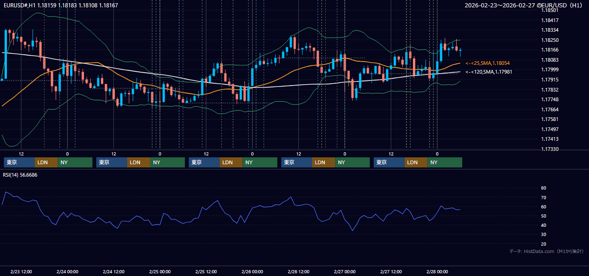This screenshot has width=589, height=276.
Task: Click RSI scale value 30
Action: (x=543, y=235)
